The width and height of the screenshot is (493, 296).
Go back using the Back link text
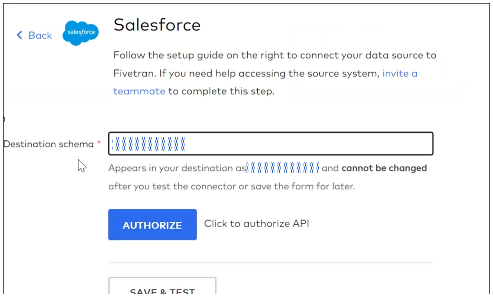(x=40, y=35)
